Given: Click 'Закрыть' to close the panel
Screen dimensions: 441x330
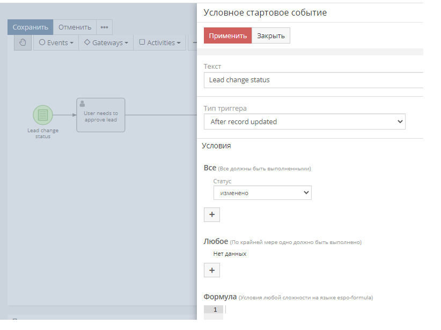Looking at the screenshot, I should point(271,36).
